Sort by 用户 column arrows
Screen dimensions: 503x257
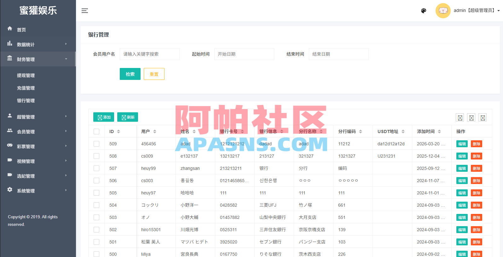(x=155, y=131)
